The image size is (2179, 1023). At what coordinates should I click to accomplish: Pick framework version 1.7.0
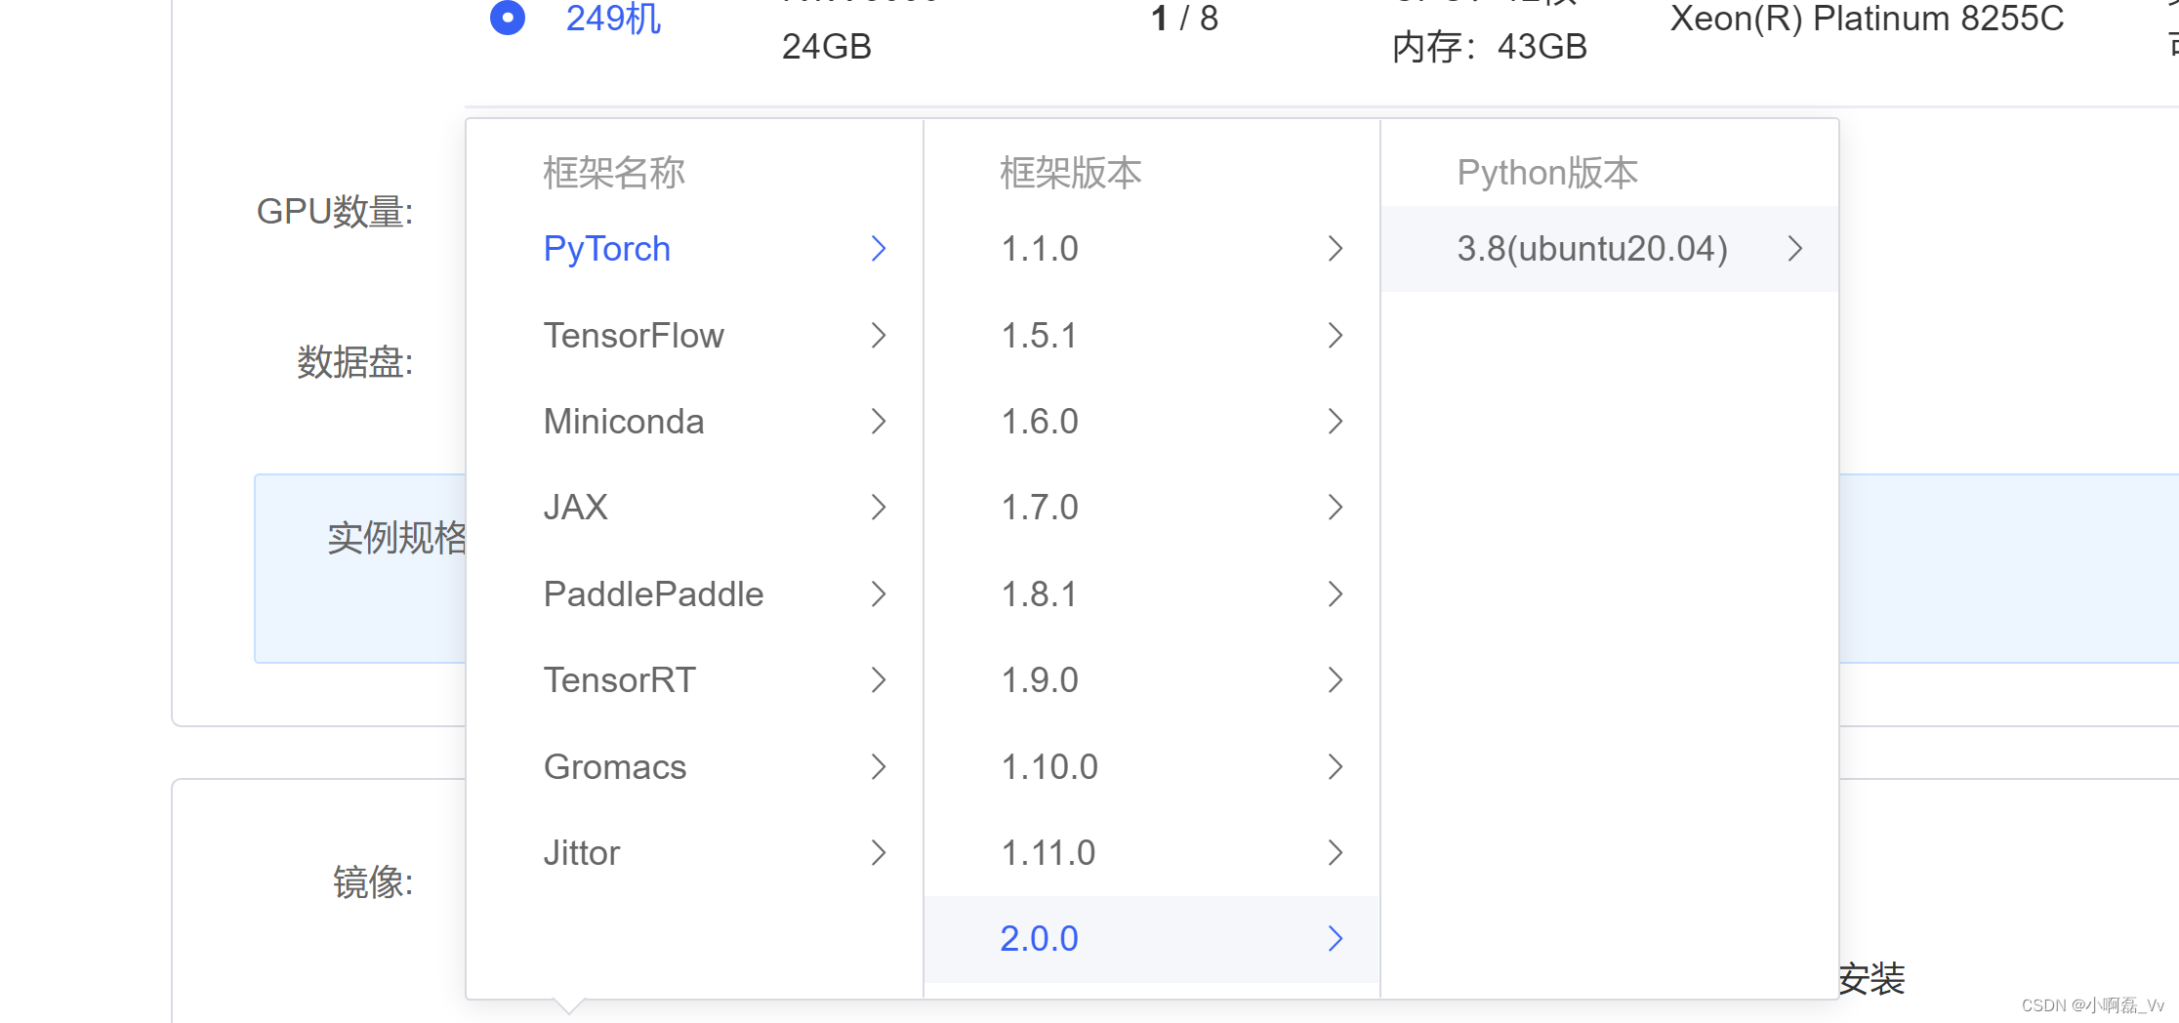click(x=1040, y=508)
